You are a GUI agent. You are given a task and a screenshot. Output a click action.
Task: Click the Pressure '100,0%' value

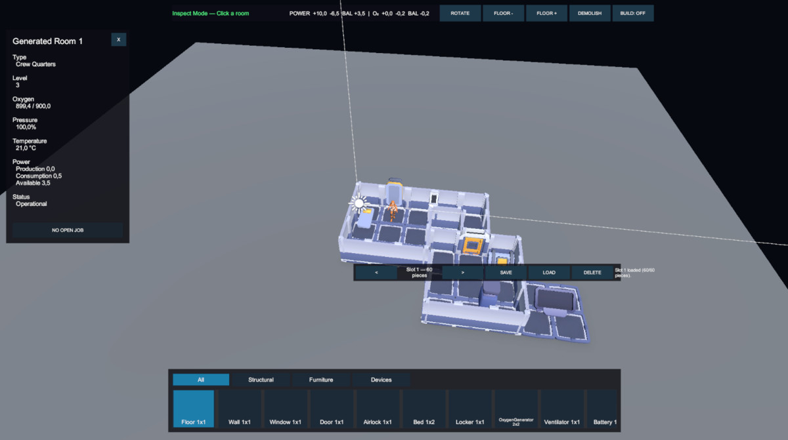pyautogui.click(x=26, y=127)
